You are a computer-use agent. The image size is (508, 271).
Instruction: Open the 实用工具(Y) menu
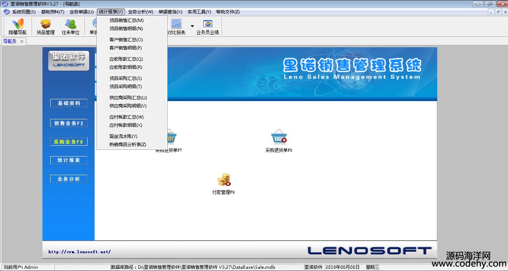(x=199, y=12)
